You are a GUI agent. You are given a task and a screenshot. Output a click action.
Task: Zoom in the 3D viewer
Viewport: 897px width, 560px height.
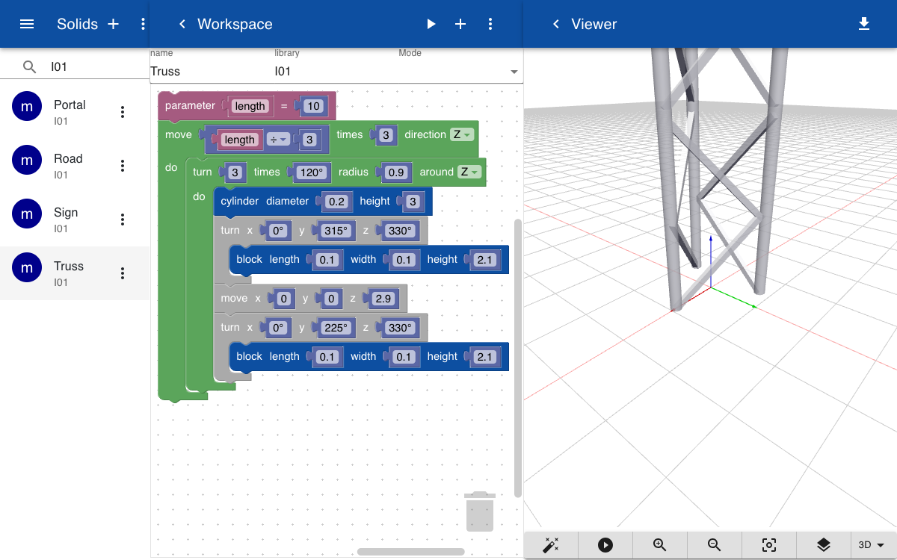click(x=660, y=545)
